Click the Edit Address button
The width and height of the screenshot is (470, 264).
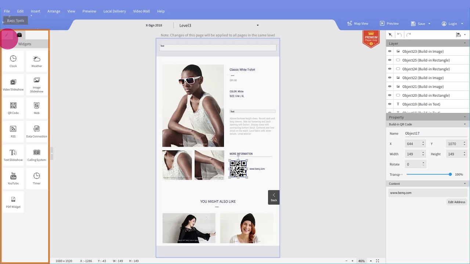pos(456,202)
